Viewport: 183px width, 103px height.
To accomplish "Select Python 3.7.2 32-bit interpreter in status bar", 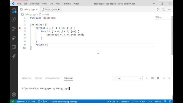I will pyautogui.click(x=26, y=102).
